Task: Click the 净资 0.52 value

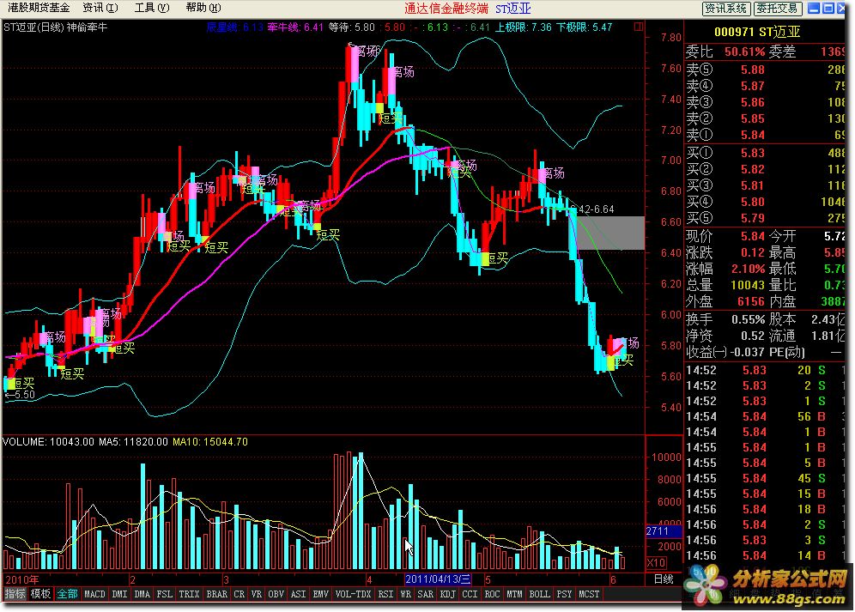Action: (x=753, y=336)
